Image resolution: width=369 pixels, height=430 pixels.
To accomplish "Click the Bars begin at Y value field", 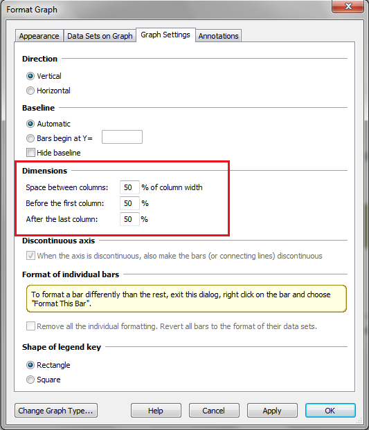I will click(122, 137).
